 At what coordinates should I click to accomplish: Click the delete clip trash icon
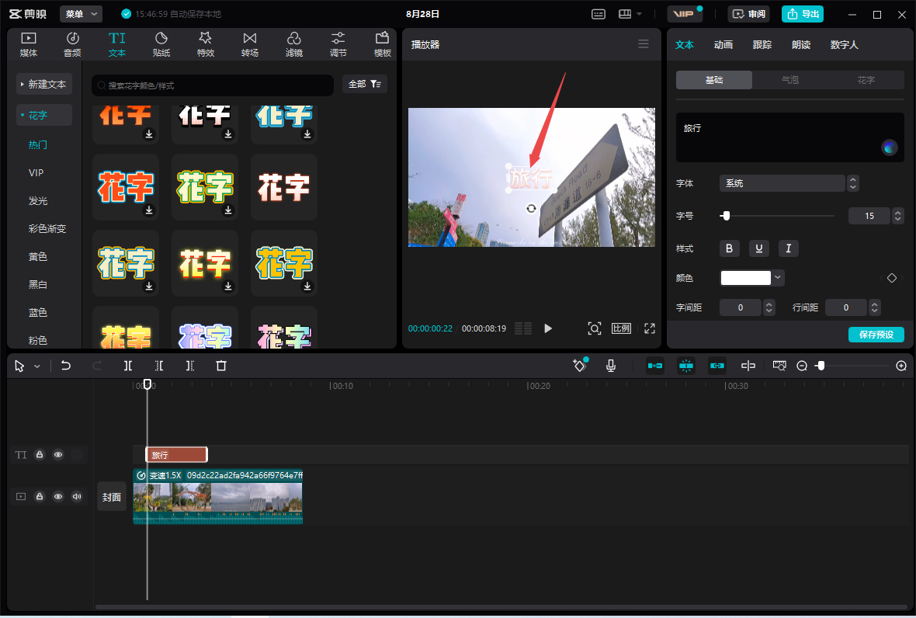click(x=221, y=366)
